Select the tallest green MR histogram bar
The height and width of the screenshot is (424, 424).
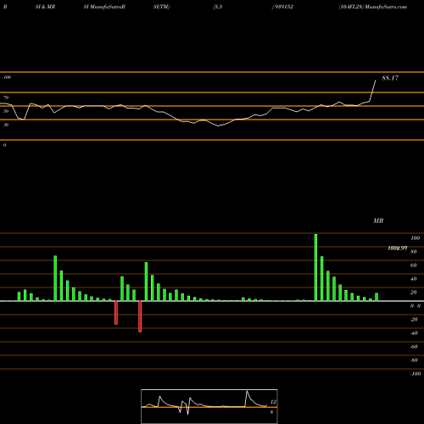pos(315,267)
